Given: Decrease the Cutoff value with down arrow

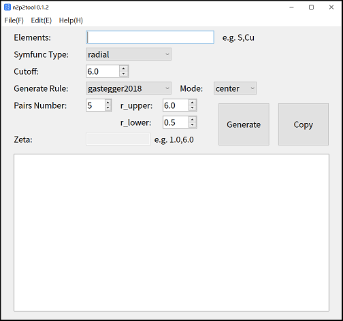Looking at the screenshot, I should (x=124, y=74).
